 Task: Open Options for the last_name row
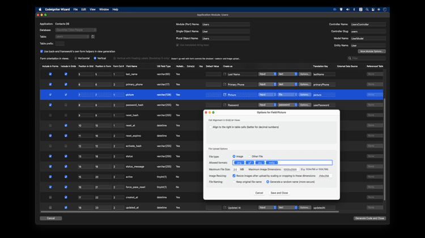(x=305, y=74)
